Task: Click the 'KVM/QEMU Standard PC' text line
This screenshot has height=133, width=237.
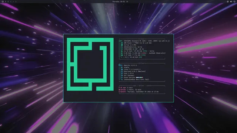Action: [x=147, y=41]
